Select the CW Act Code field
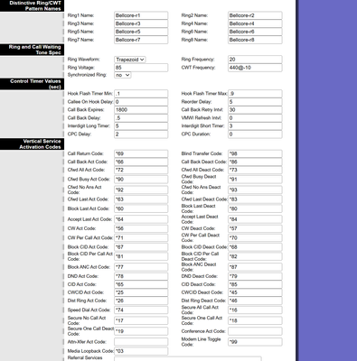Viewport: 357px width, 361px height. click(x=141, y=228)
